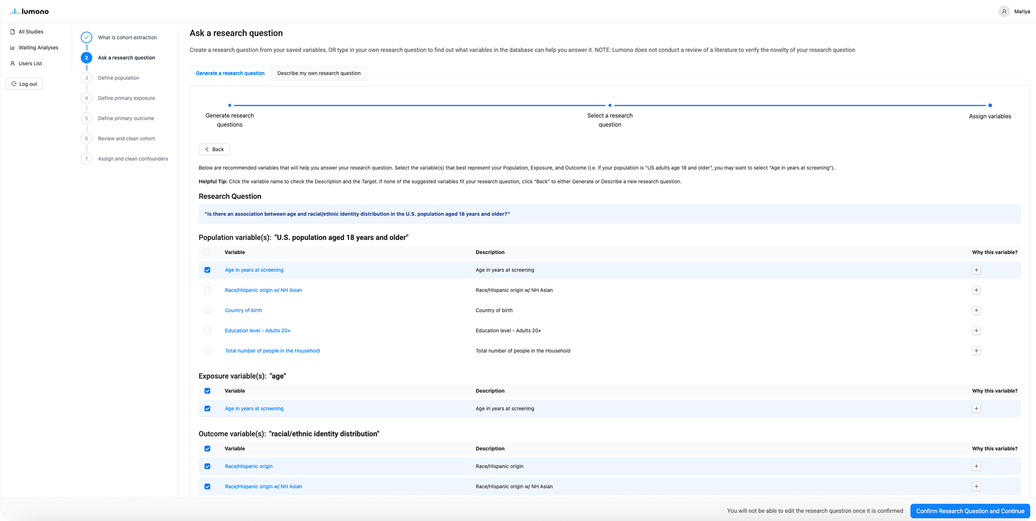This screenshot has width=1036, height=521.
Task: Expand why explanation for Education level variable
Action: 977,331
